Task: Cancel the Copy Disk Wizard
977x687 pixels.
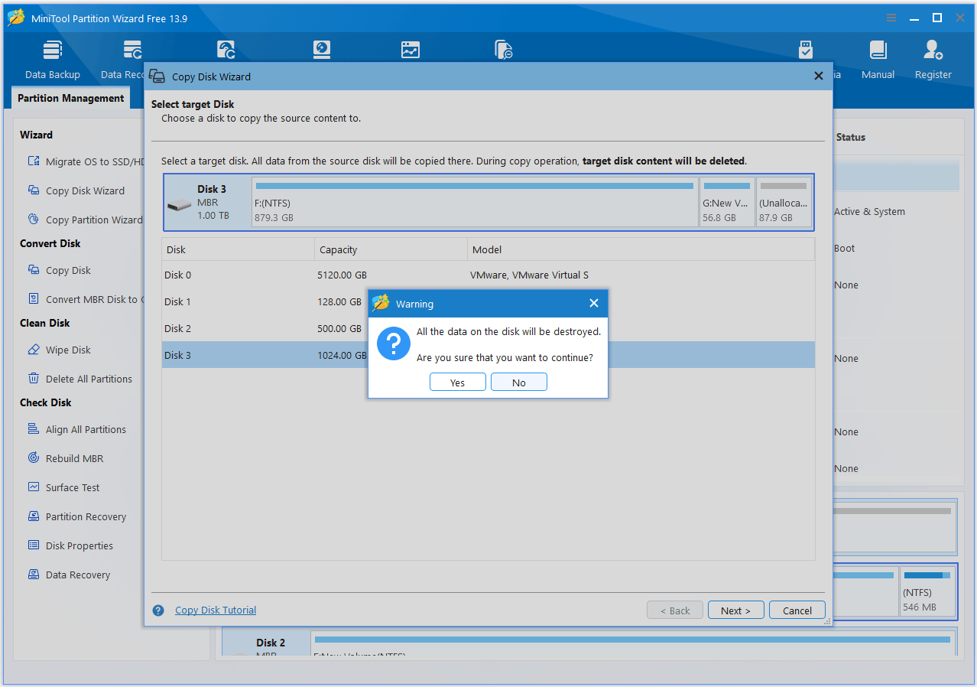Action: (x=797, y=610)
